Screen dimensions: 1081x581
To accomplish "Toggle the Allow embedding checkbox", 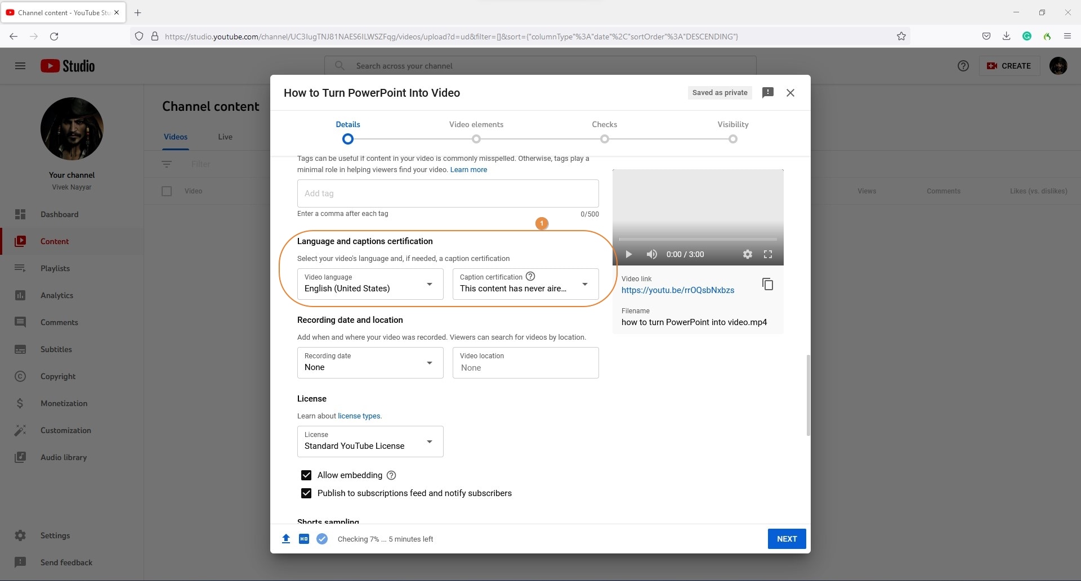I will (306, 475).
